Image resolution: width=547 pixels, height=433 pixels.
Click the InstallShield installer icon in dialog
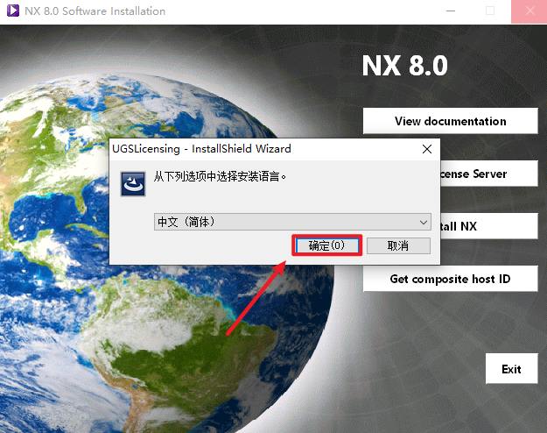coord(133,184)
